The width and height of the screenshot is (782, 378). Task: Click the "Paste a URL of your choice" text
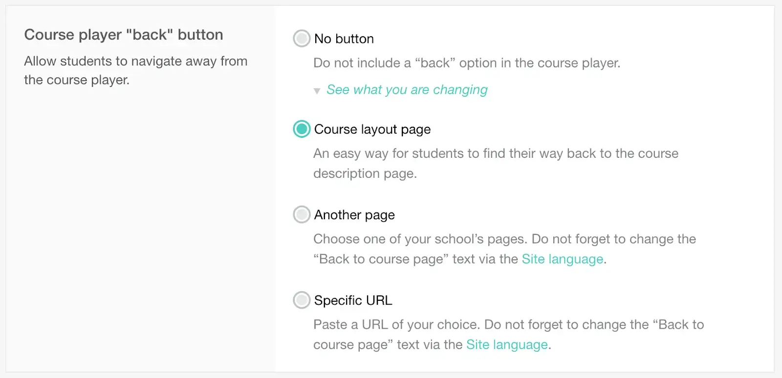pyautogui.click(x=397, y=324)
